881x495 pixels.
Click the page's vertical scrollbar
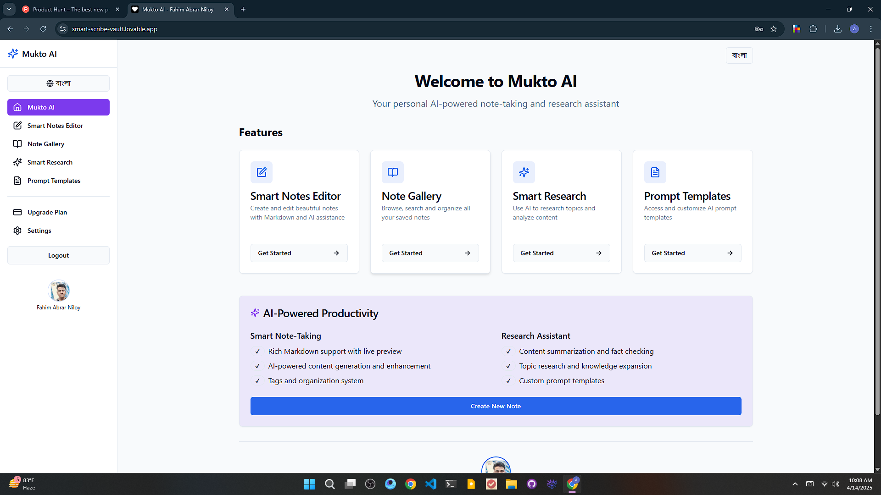(x=877, y=229)
